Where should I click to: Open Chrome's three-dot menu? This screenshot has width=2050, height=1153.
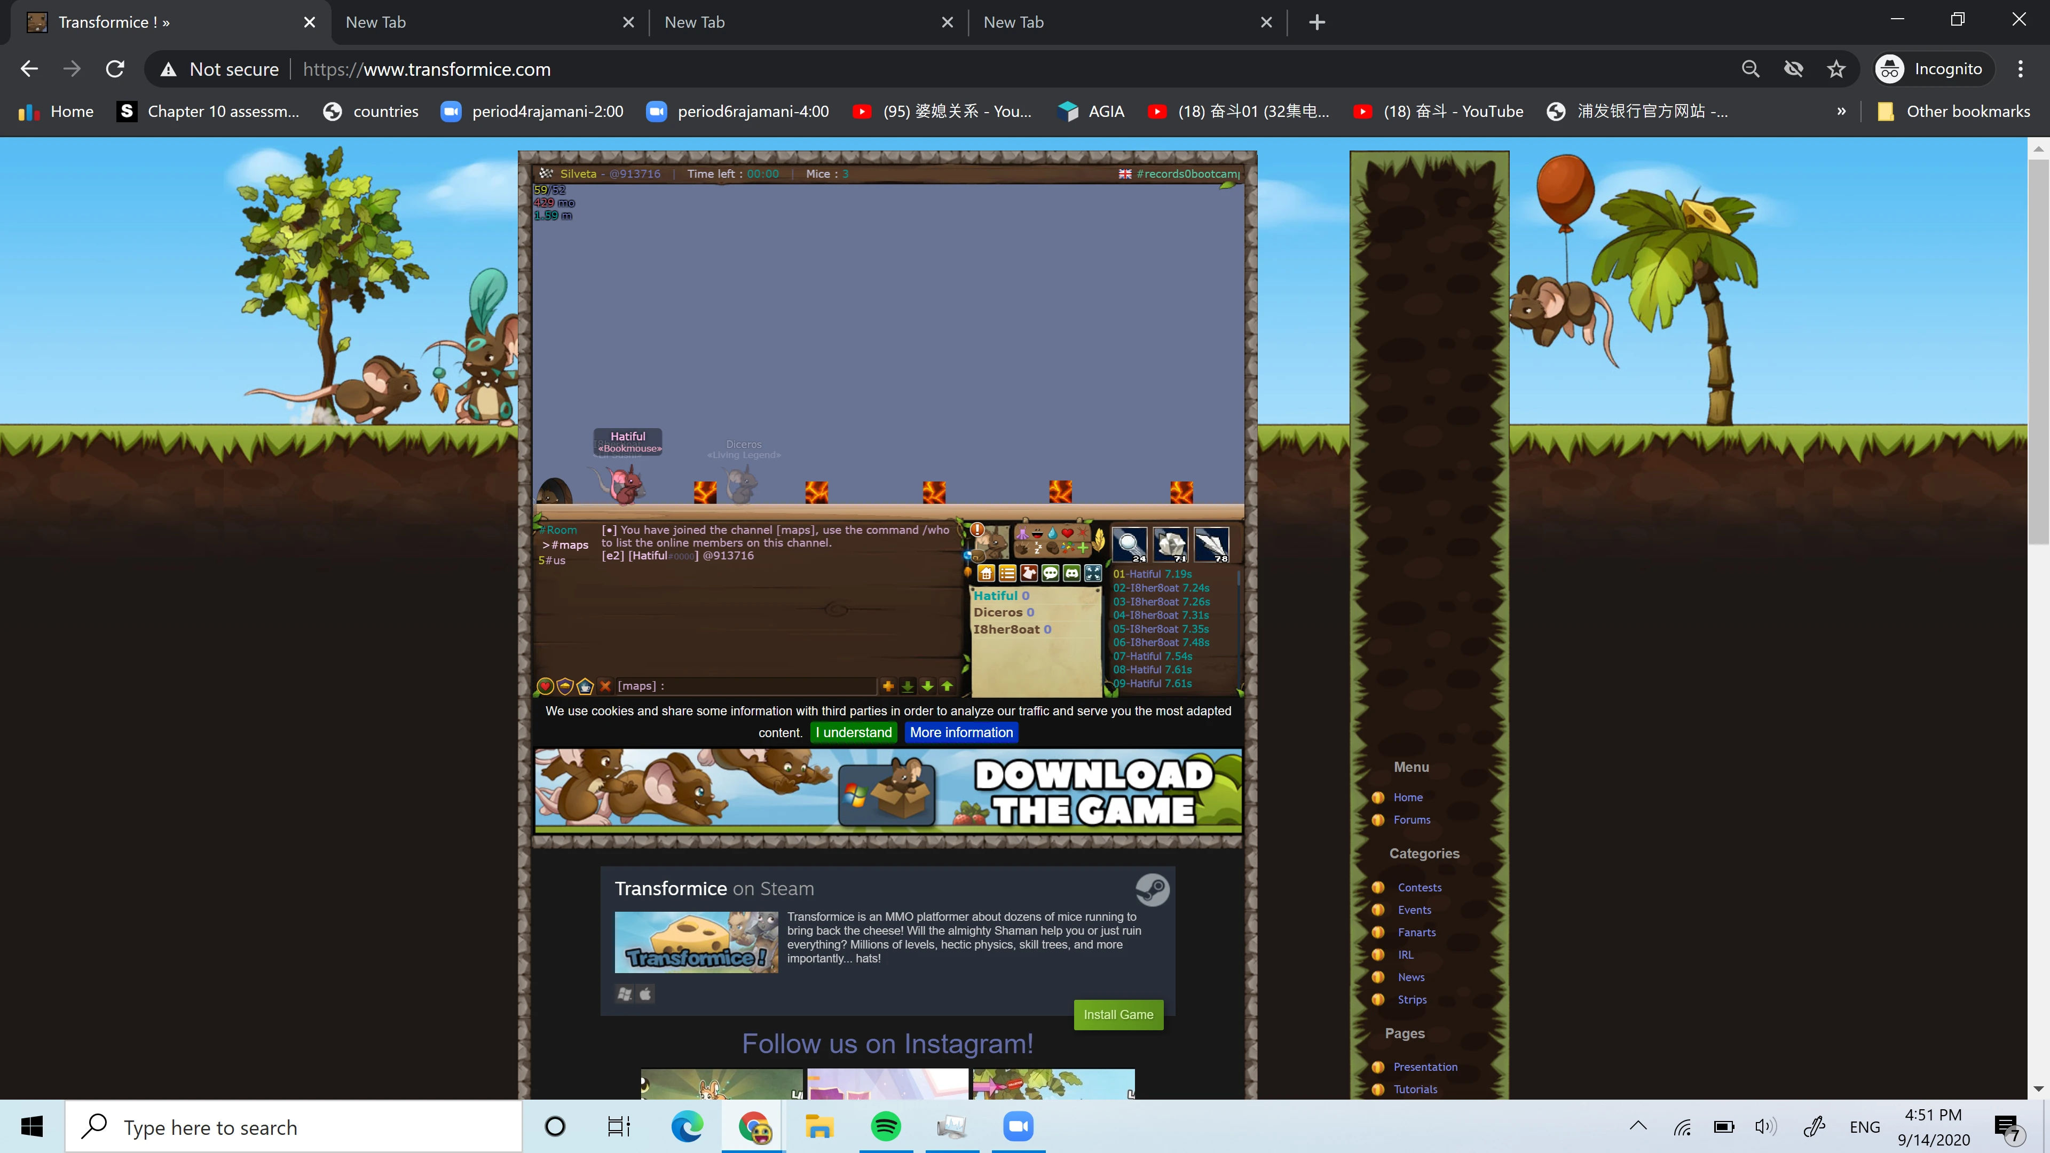click(x=2020, y=69)
